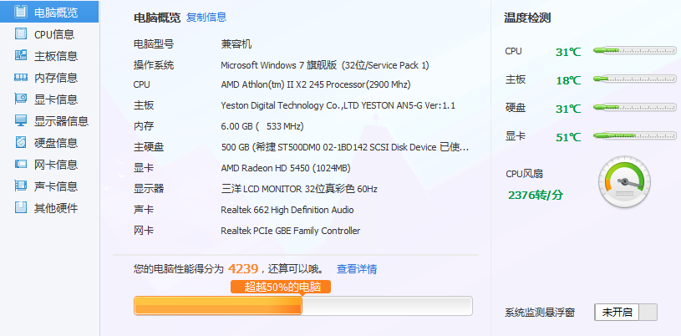Image resolution: width=681 pixels, height=336 pixels.
Task: Click the 显卡信息 graphics card icon
Action: [x=20, y=99]
